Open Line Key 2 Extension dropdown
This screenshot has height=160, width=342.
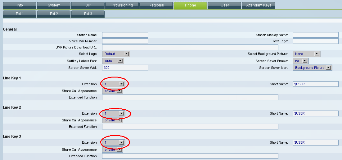(x=113, y=113)
